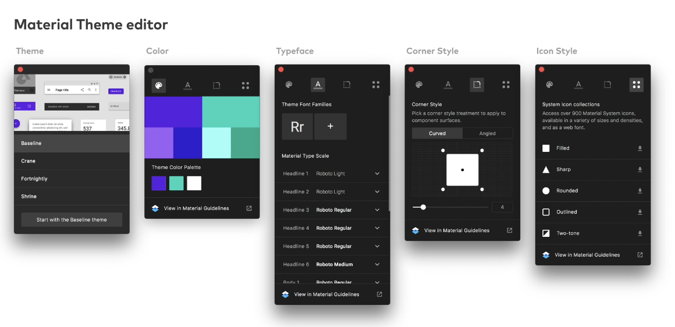Click the white shape preview in corner grid
The height and width of the screenshot is (327, 675).
[463, 170]
